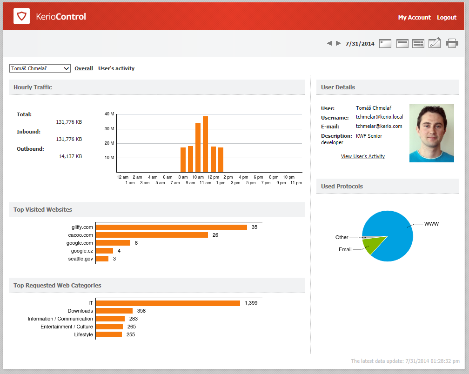Click the gray Other pie slice
The width and height of the screenshot is (469, 374).
(369, 237)
